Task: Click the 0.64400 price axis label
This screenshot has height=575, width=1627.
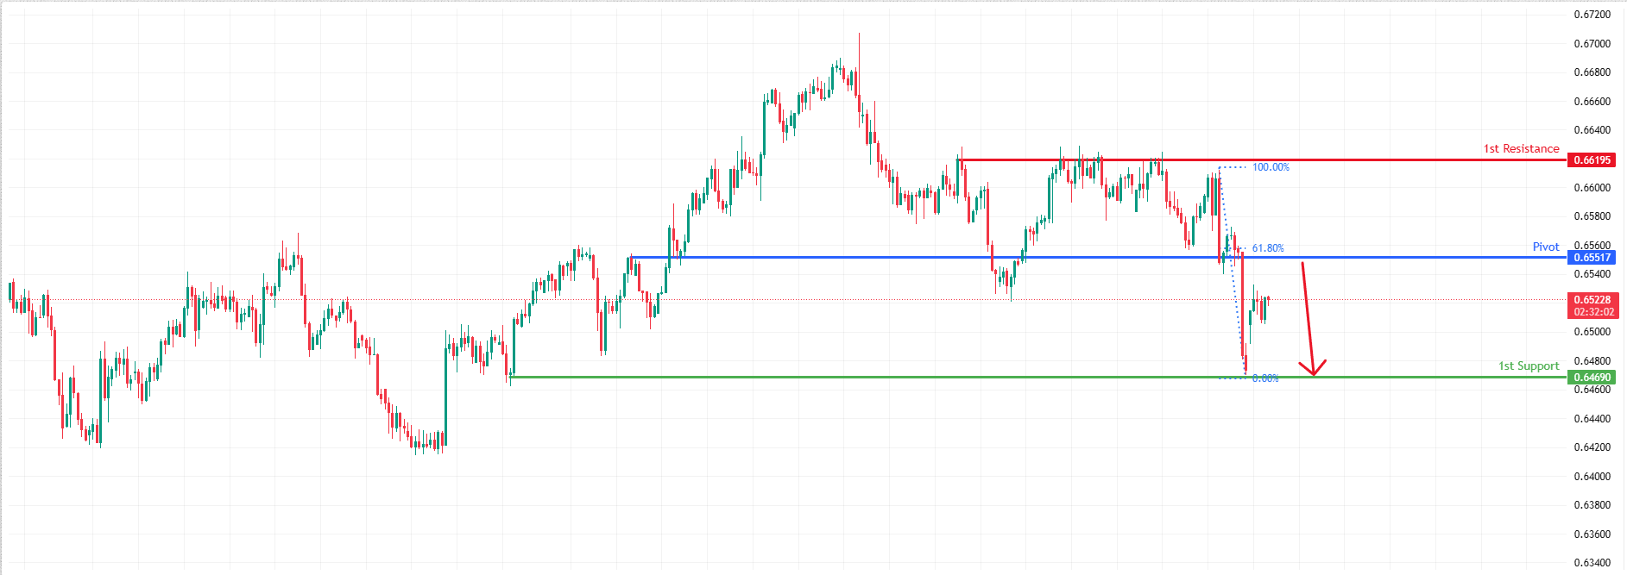Action: (1592, 419)
